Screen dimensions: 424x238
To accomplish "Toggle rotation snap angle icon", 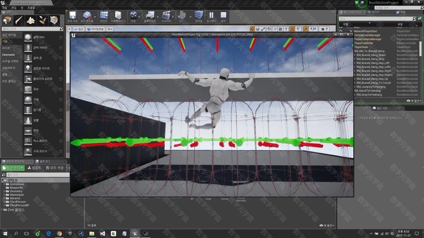I will click(x=292, y=29).
